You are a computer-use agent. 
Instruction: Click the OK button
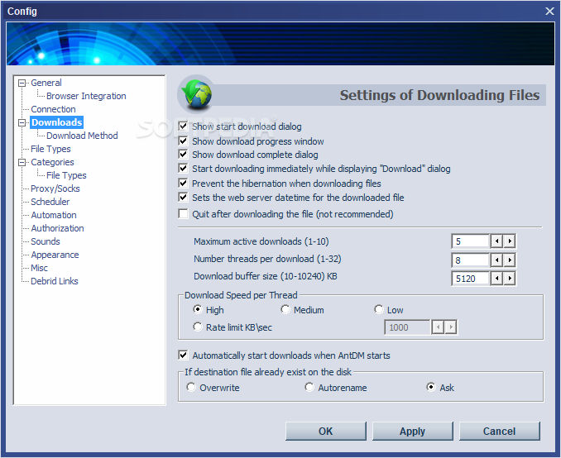point(326,431)
